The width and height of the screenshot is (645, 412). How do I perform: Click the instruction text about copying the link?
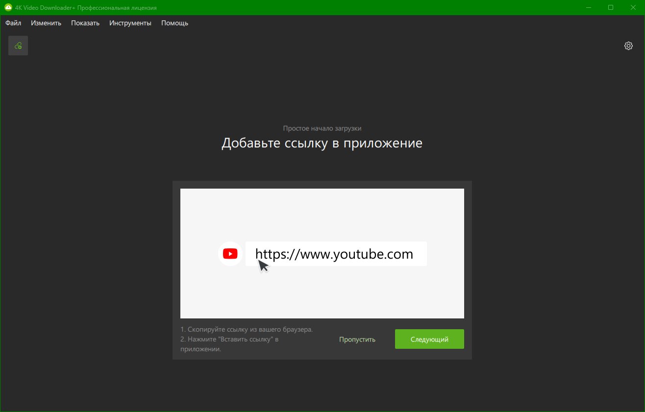pos(247,329)
